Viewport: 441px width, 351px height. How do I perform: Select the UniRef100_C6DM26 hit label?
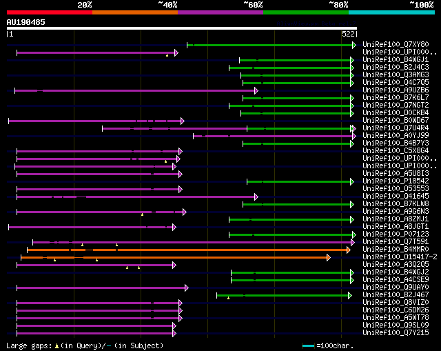(396, 310)
